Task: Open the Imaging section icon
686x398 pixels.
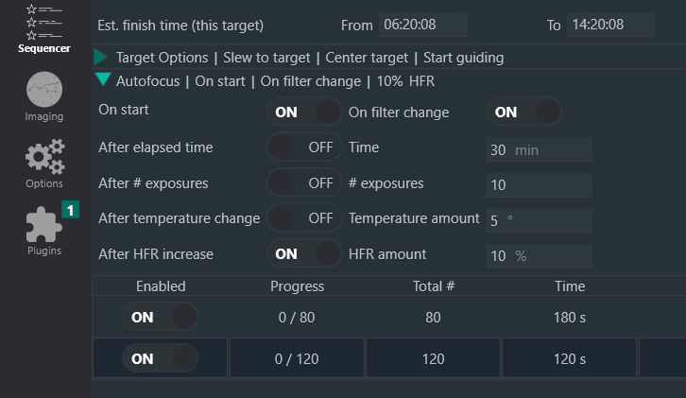Action: [x=44, y=94]
